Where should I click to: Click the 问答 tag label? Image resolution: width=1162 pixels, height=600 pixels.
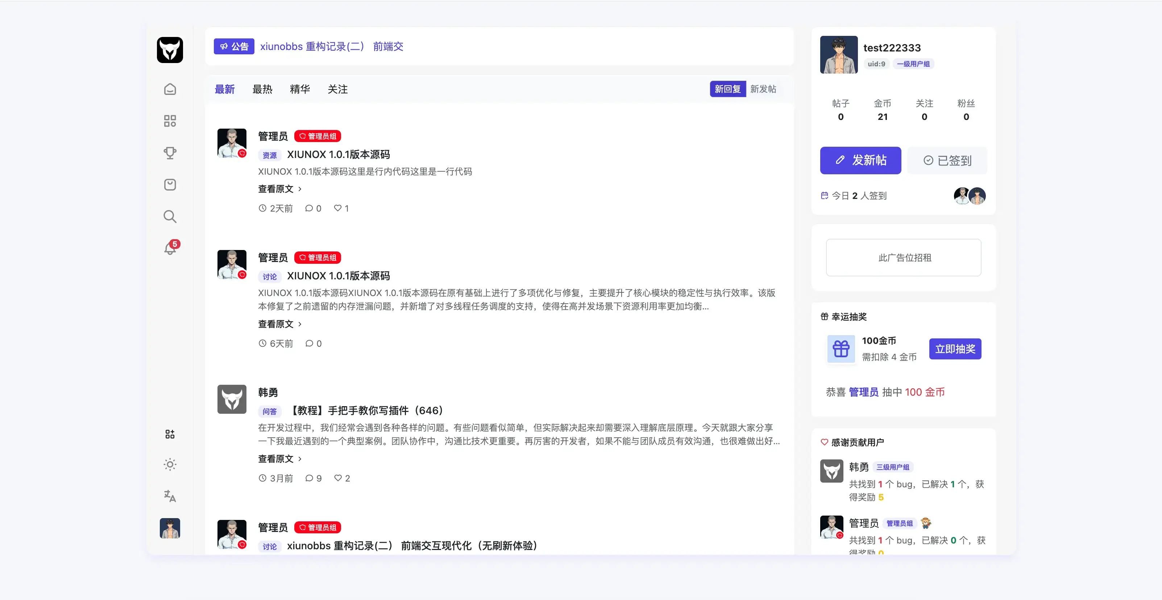[270, 412]
